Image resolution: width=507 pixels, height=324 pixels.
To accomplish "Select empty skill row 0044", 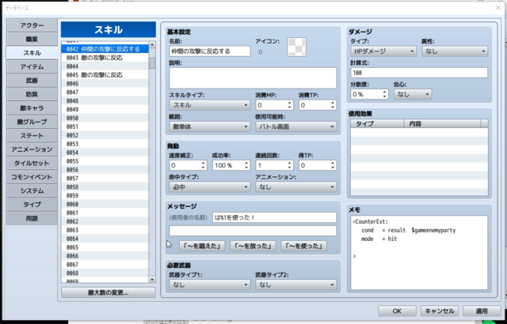I will 105,66.
